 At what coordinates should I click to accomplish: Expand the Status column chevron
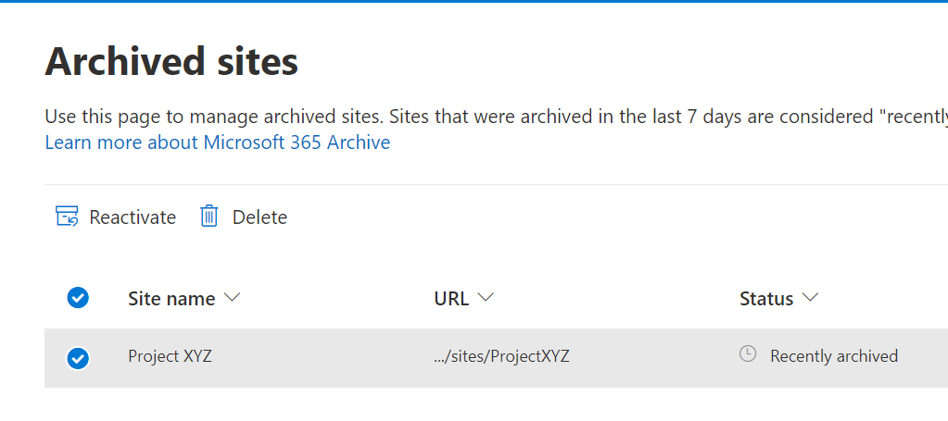tap(811, 298)
